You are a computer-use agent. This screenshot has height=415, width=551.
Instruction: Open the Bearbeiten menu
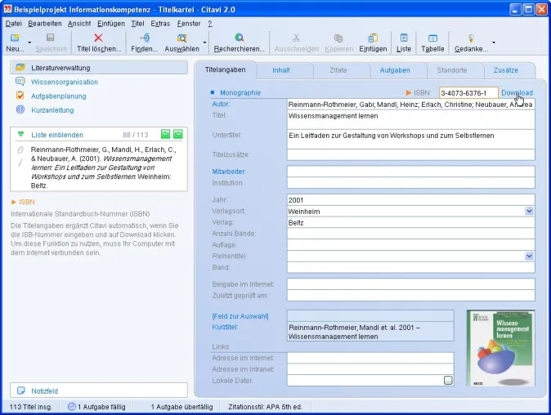pyautogui.click(x=45, y=24)
